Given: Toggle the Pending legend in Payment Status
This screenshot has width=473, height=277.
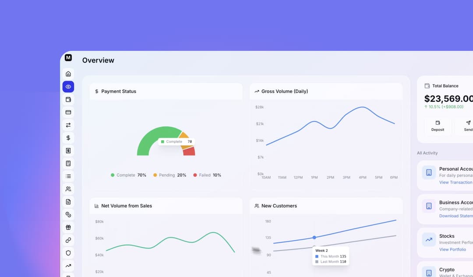Looking at the screenshot, I should tap(170, 175).
